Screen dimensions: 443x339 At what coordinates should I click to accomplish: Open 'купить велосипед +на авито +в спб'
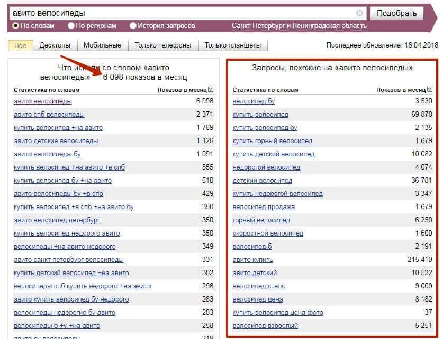[x=69, y=167]
